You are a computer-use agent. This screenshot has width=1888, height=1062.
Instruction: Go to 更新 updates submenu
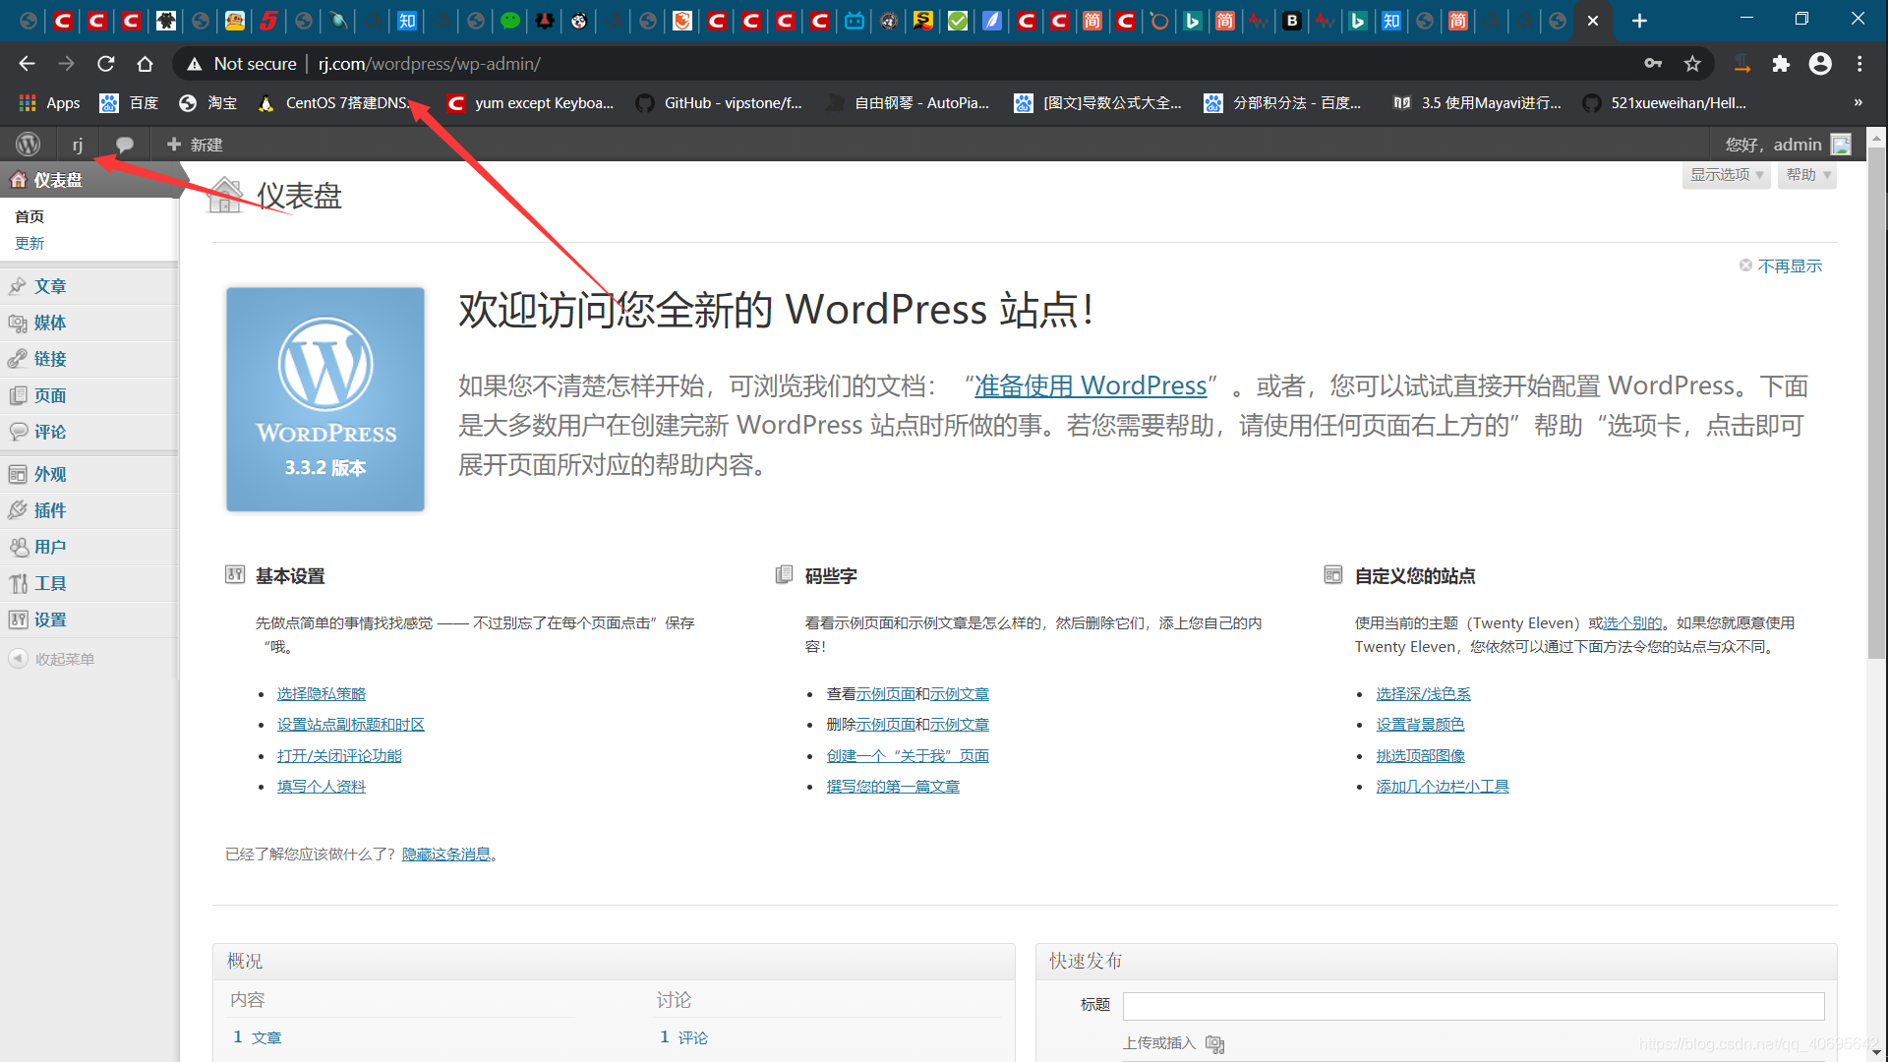point(29,243)
